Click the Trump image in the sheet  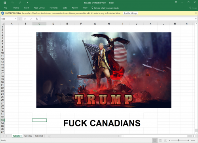click(x=104, y=70)
